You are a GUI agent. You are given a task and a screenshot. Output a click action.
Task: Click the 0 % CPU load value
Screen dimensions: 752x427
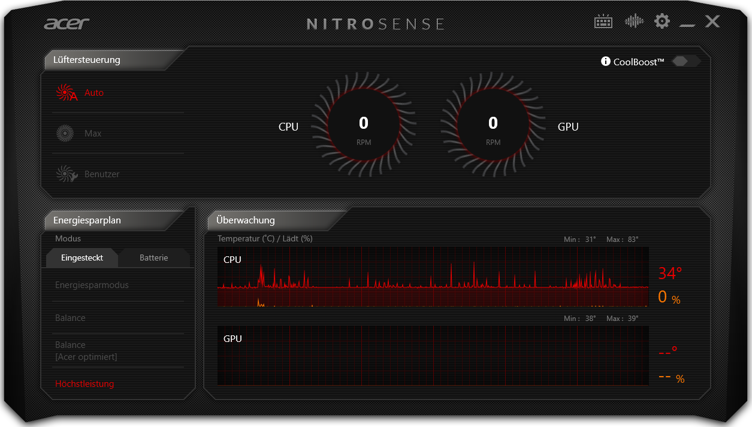point(669,297)
